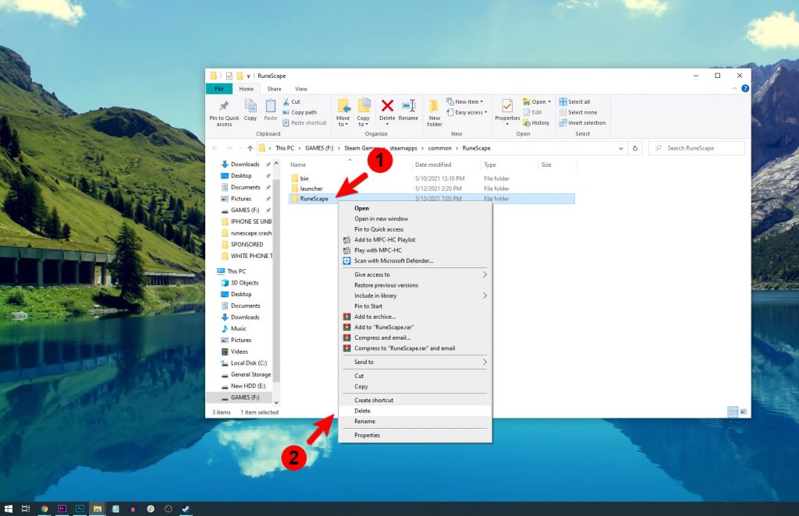Open the New item dropdown
Screen dimensions: 799x516
(465, 102)
